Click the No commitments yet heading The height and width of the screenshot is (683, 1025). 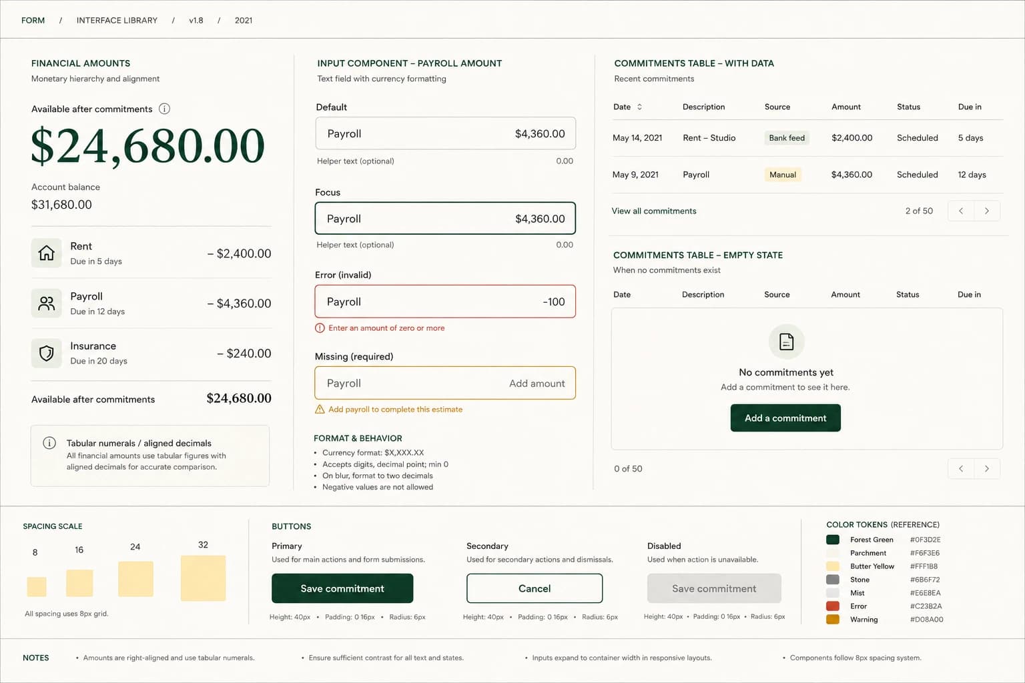[x=786, y=372]
